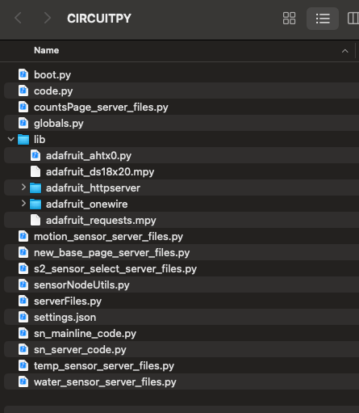Select the adafruit_httpserver folder name
This screenshot has height=413, width=359.
[x=93, y=188]
